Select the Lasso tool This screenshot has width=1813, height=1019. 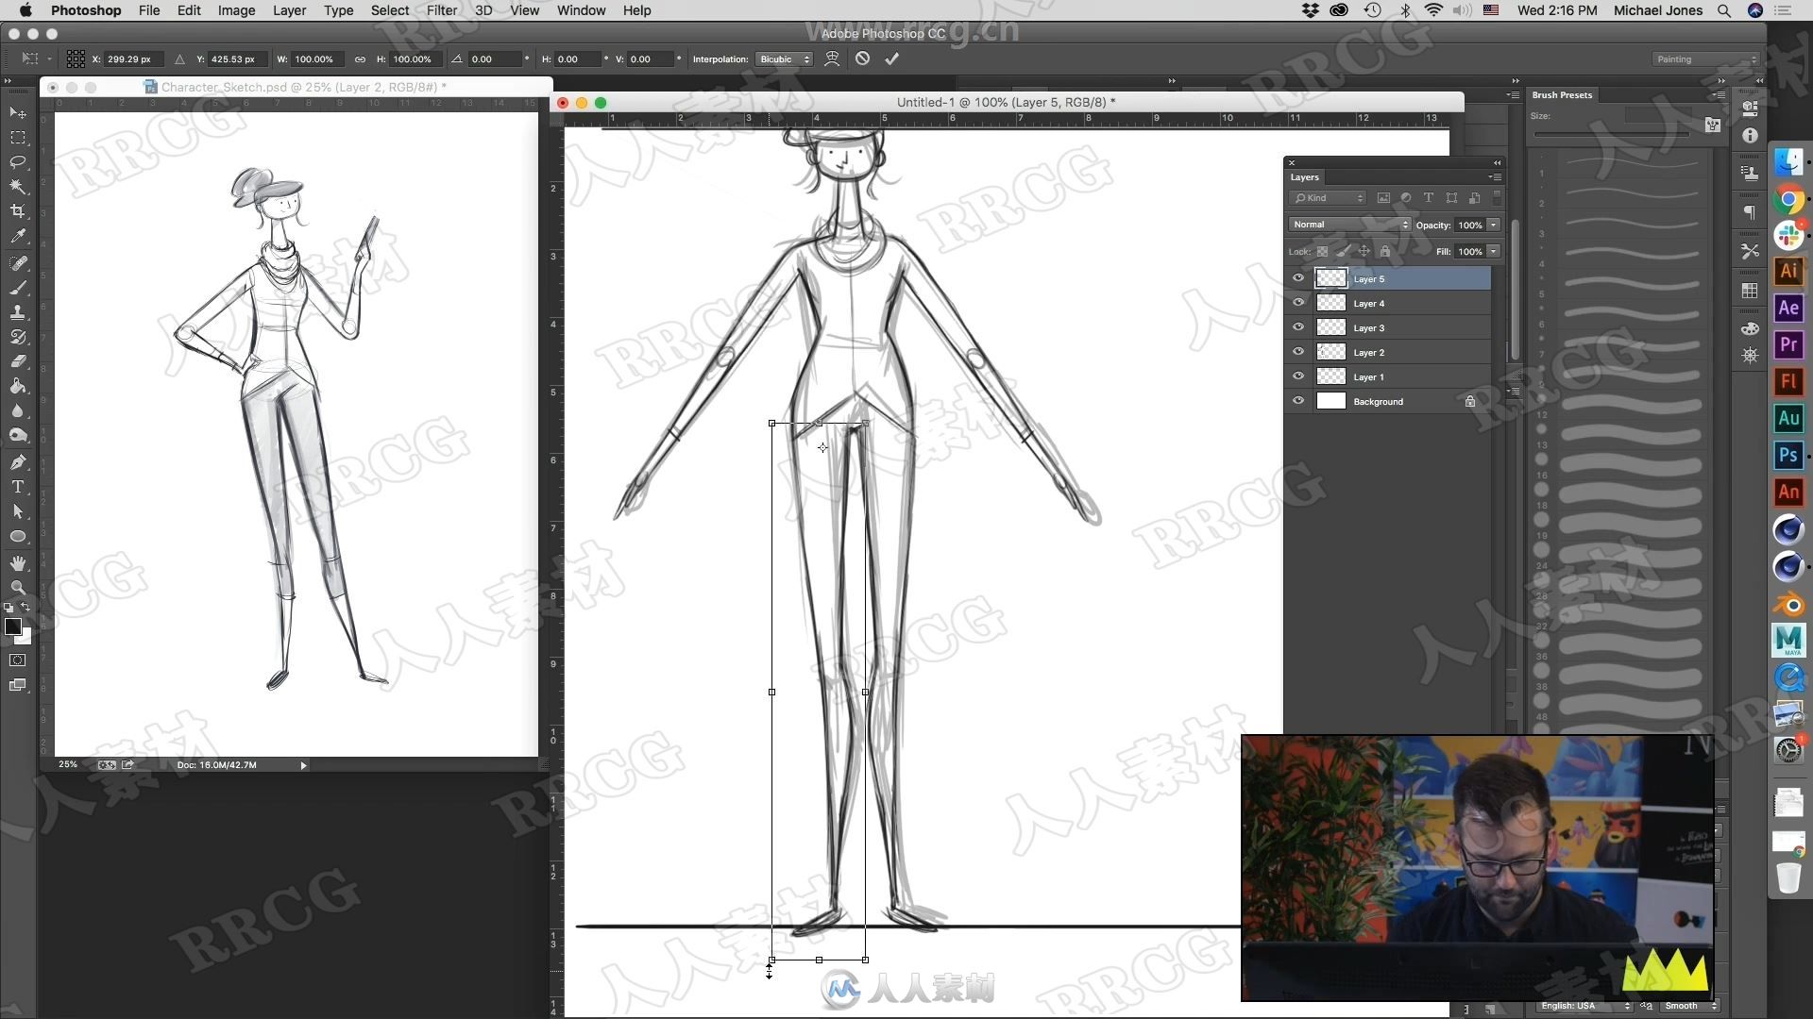(17, 161)
